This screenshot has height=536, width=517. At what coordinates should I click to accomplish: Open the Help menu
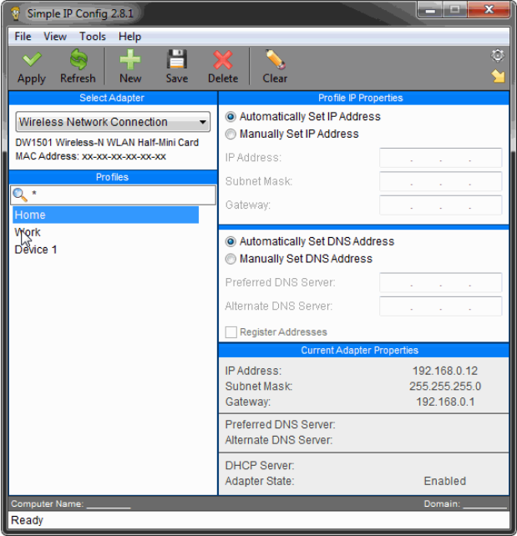pos(129,36)
